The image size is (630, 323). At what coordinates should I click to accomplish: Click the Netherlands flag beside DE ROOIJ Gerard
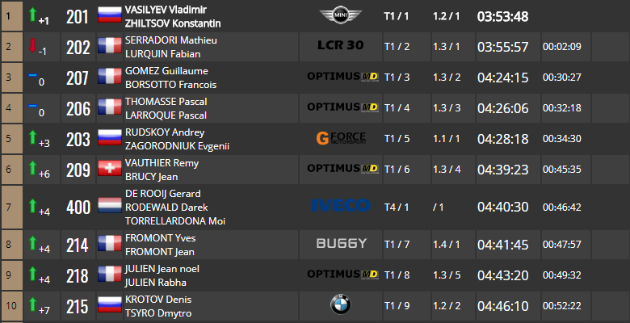(110, 206)
